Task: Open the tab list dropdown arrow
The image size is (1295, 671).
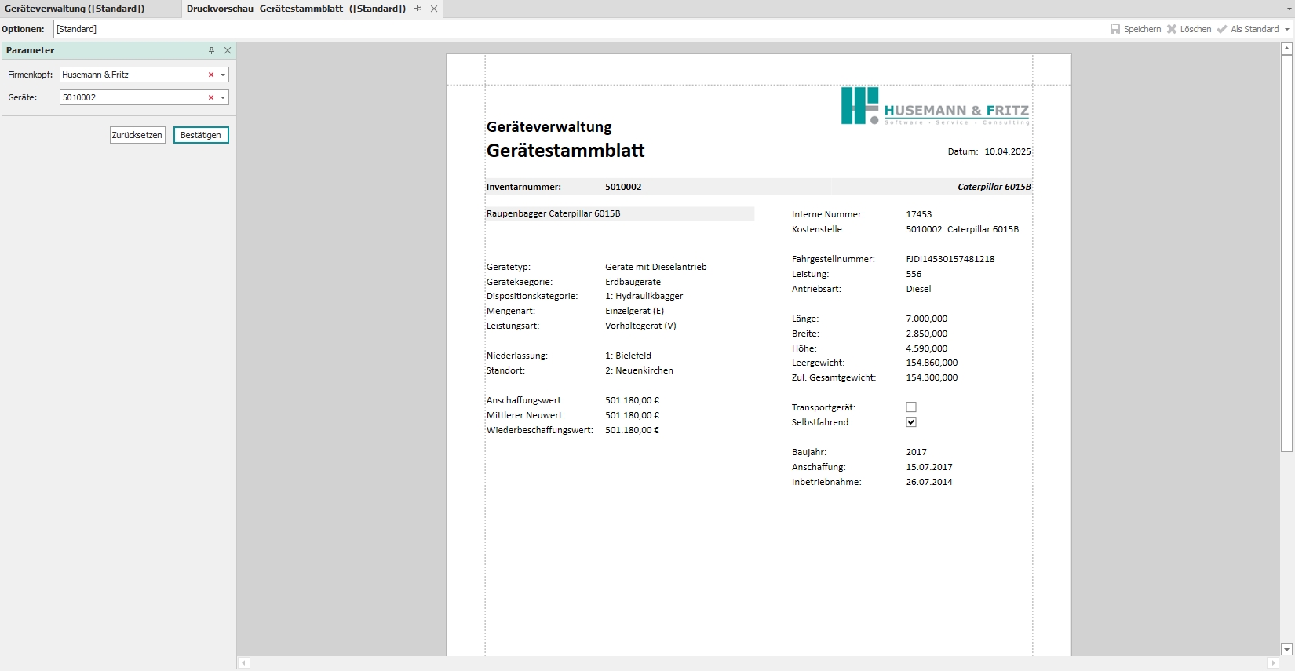Action: click(x=1289, y=9)
